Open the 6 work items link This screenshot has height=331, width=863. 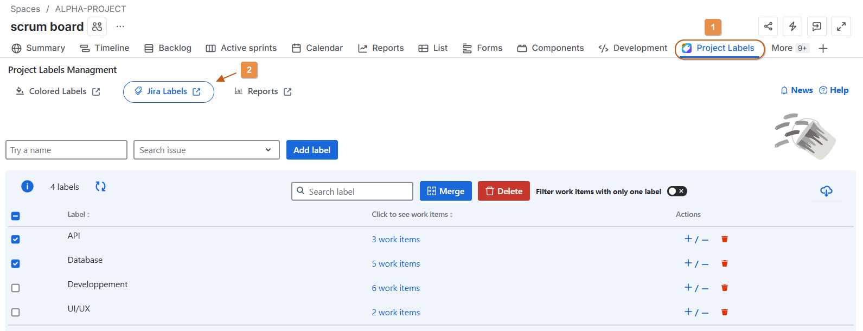pyautogui.click(x=396, y=288)
